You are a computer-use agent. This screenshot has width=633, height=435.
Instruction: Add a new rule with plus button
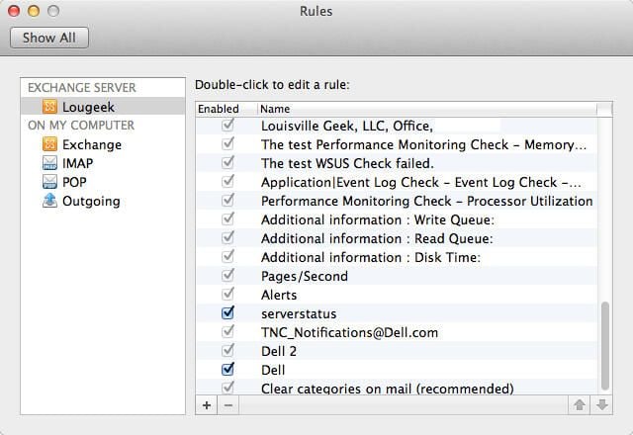coord(207,405)
